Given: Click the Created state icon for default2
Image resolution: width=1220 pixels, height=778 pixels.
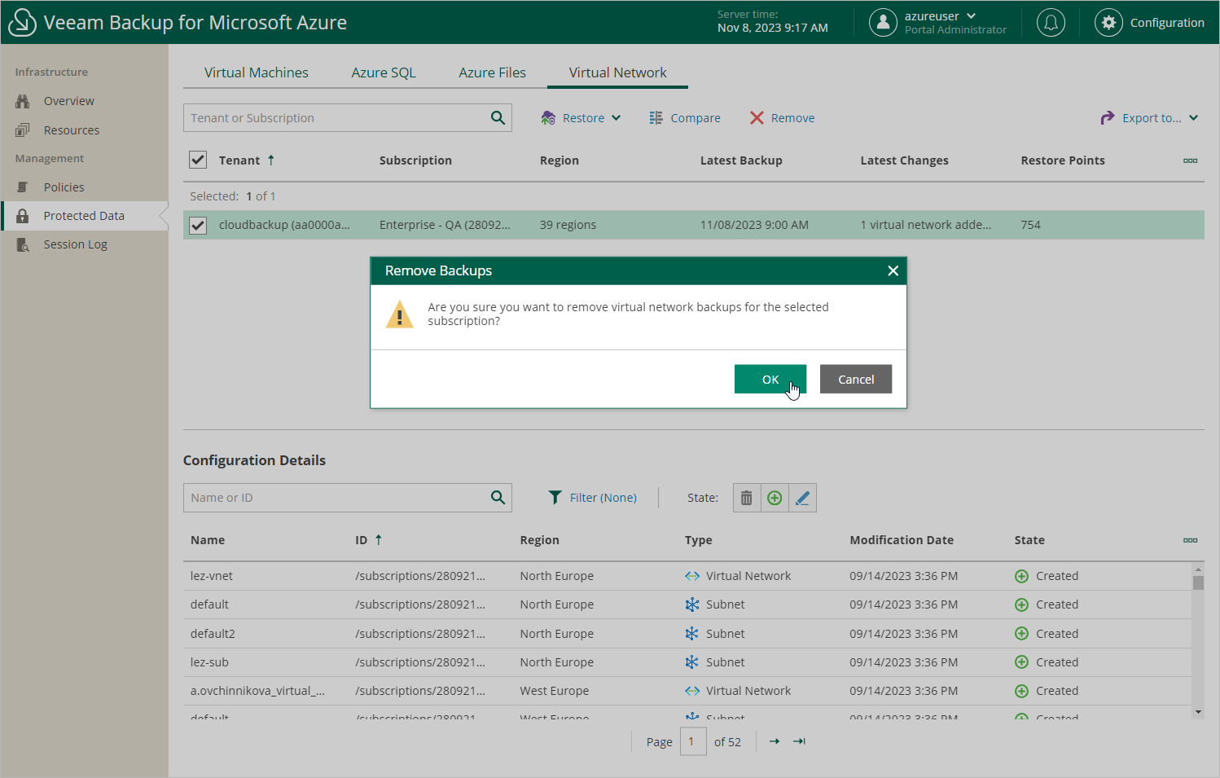Looking at the screenshot, I should [1021, 634].
